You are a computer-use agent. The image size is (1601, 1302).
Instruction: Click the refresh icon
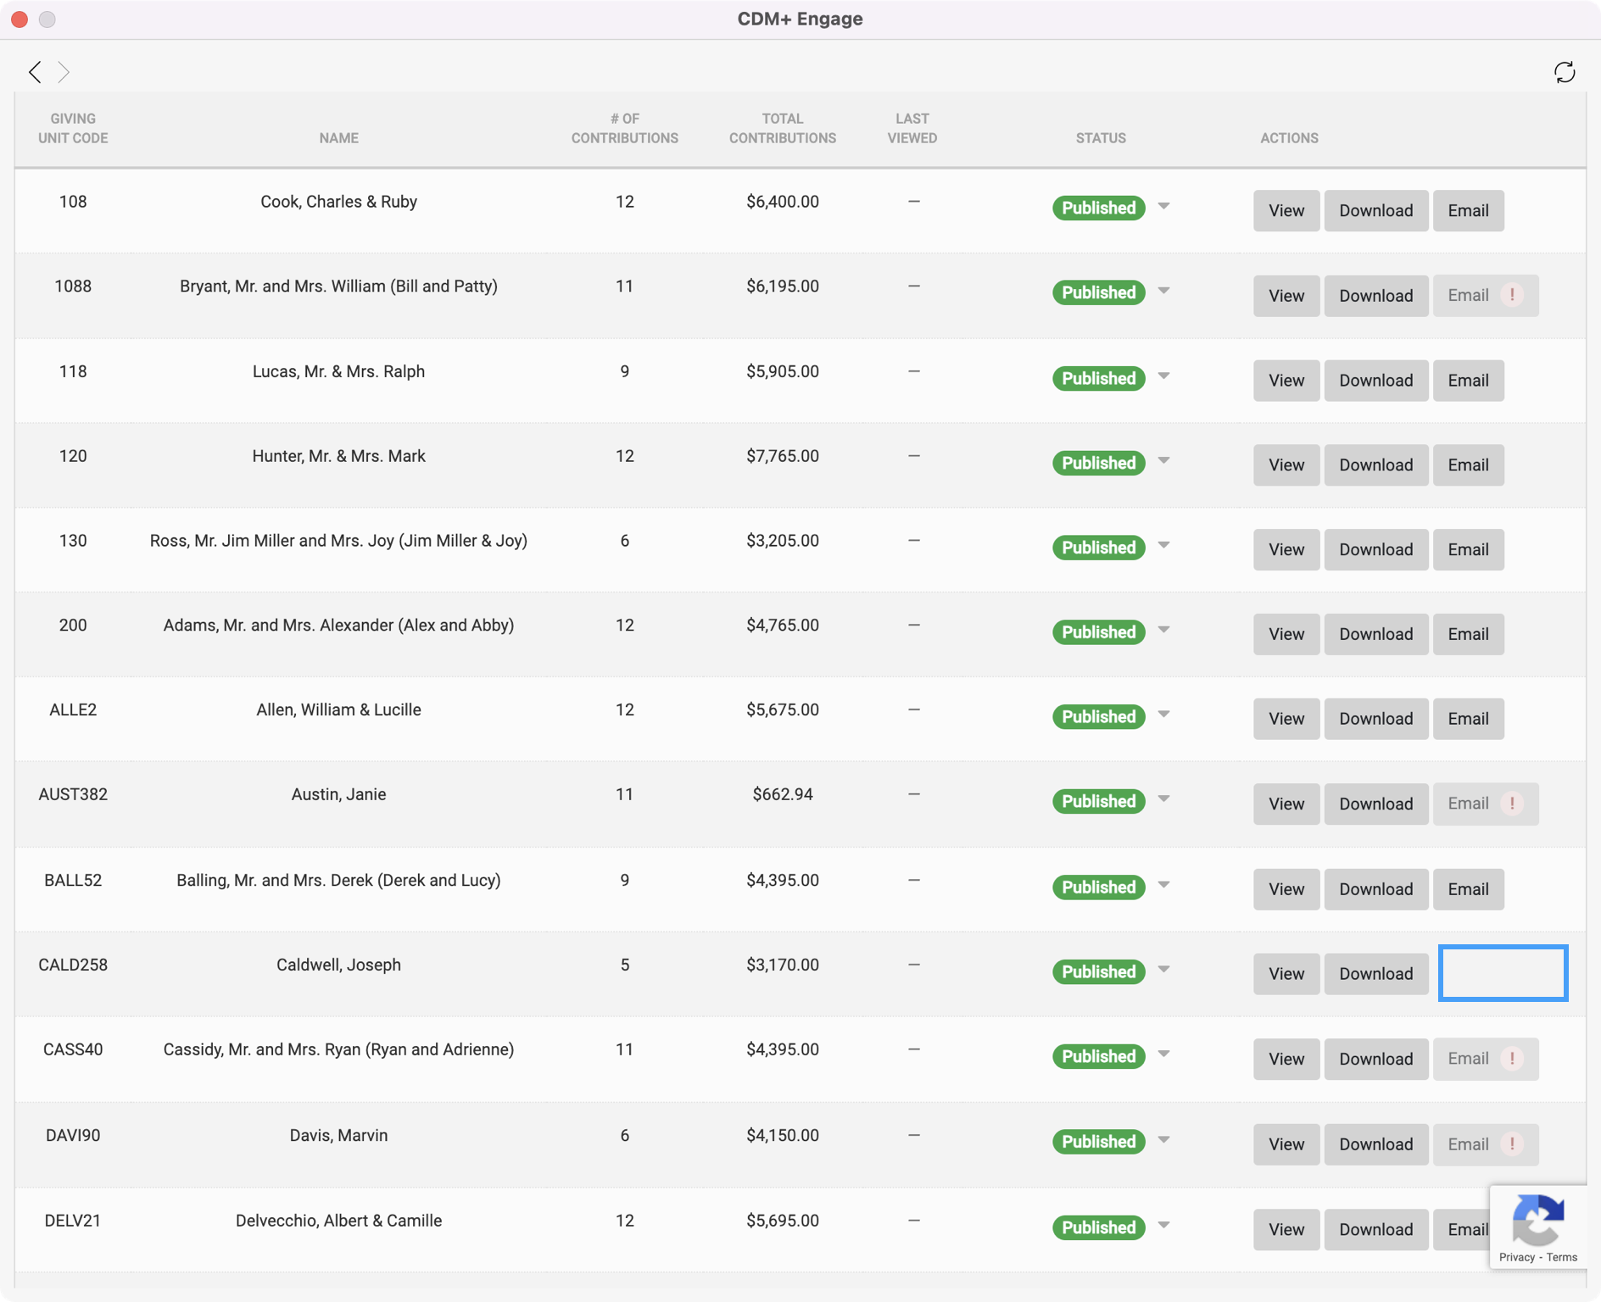point(1564,72)
